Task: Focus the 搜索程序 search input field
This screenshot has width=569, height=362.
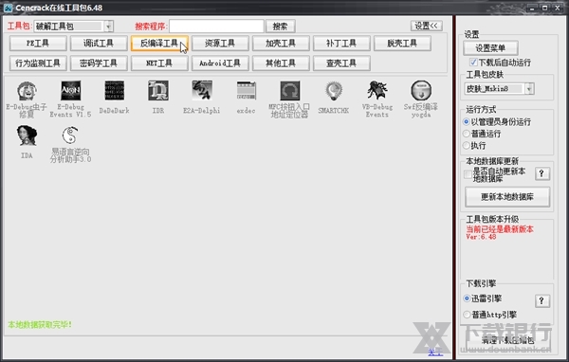Action: pos(216,27)
